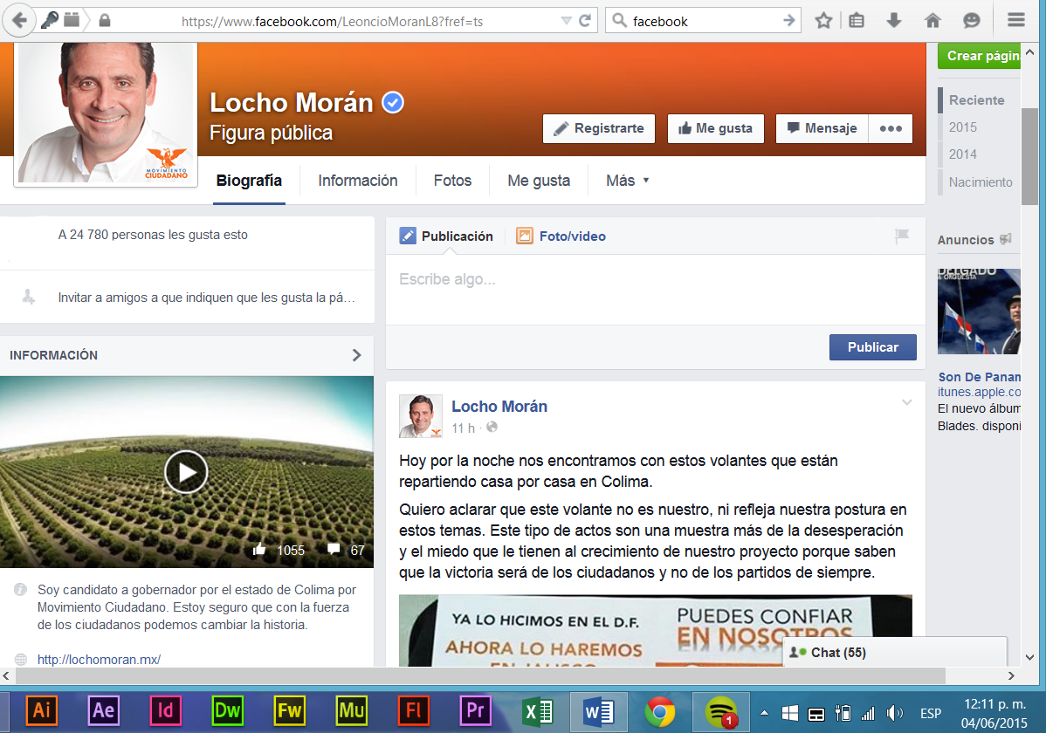This screenshot has width=1046, height=733.
Task: Click the Anuncios megaphone icon
Action: (1006, 239)
